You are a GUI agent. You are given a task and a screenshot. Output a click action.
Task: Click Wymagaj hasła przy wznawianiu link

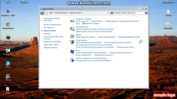pyautogui.click(x=94, y=45)
